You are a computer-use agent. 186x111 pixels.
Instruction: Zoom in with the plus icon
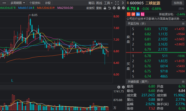click(114, 8)
